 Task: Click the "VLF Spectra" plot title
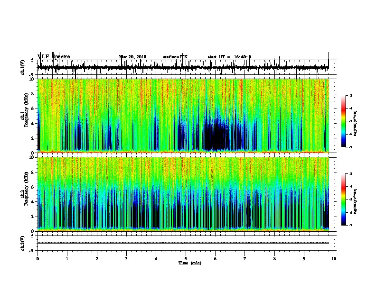54,57
